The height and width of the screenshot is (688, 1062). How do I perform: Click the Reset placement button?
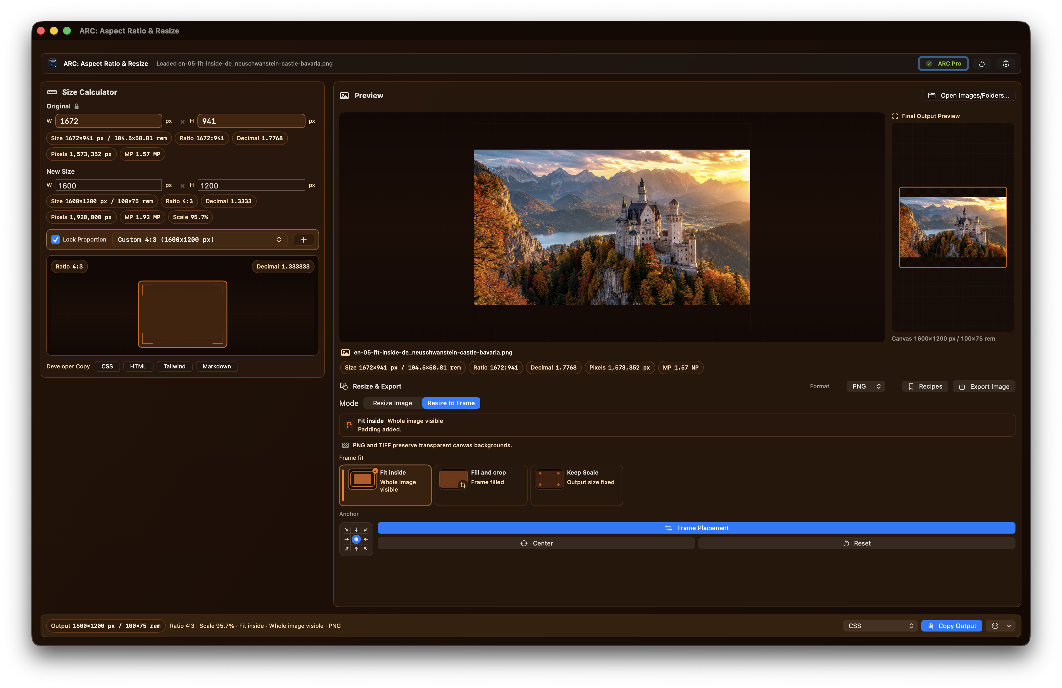point(857,543)
